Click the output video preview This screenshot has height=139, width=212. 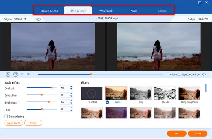[159, 46]
